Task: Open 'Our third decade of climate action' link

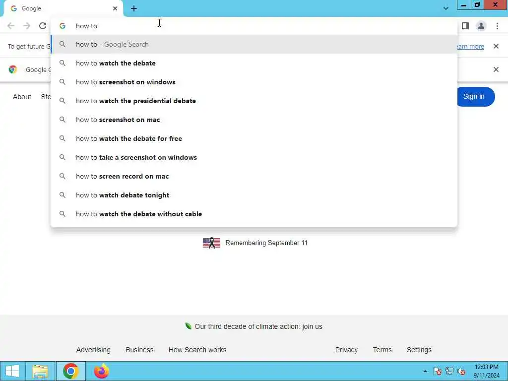Action: 258,326
